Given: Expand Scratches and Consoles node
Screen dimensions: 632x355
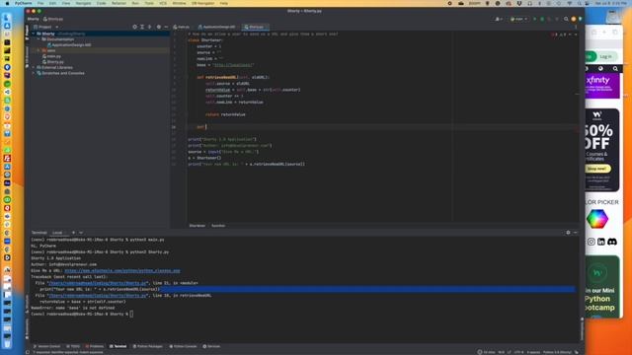Looking at the screenshot, I should (x=34, y=73).
